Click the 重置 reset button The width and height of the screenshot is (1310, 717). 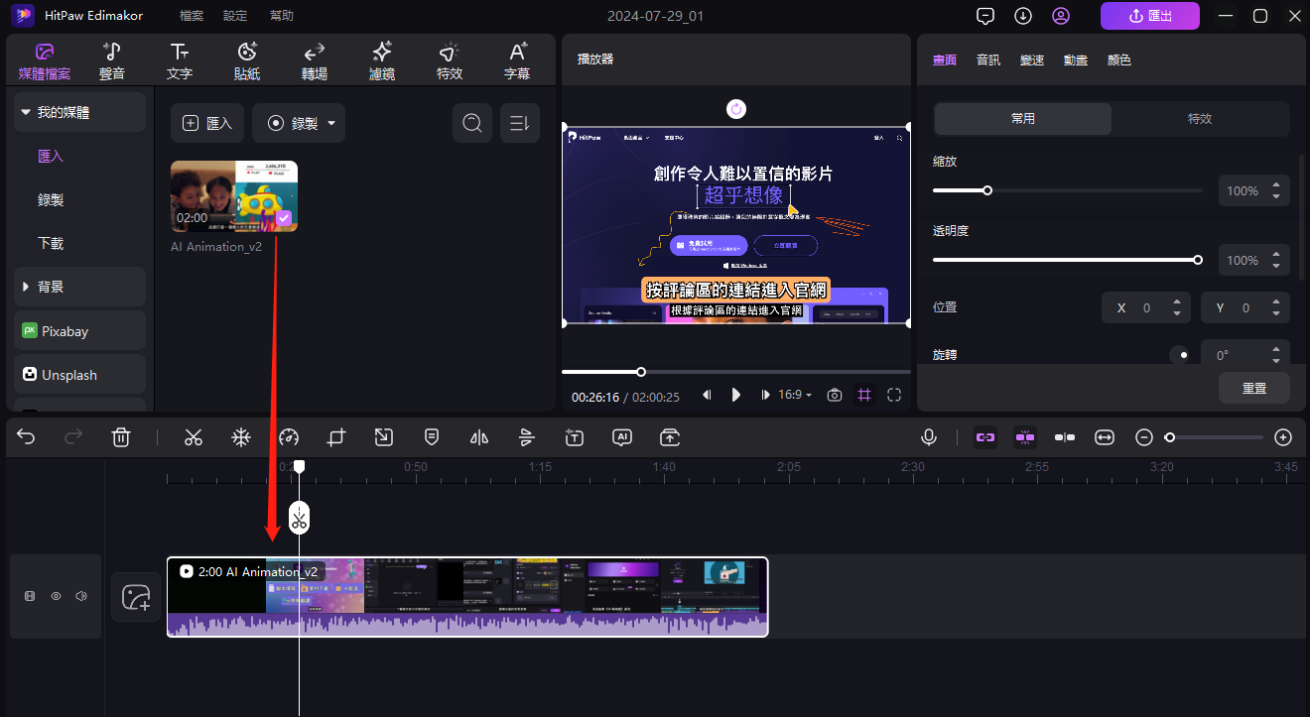click(1254, 388)
